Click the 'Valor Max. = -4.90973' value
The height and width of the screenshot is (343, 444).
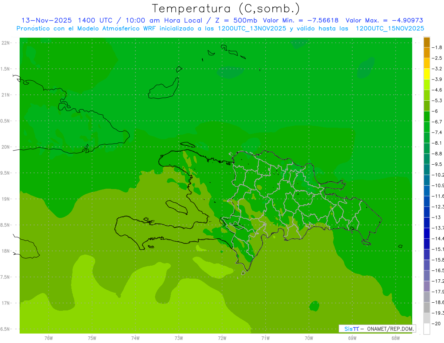[x=384, y=20]
